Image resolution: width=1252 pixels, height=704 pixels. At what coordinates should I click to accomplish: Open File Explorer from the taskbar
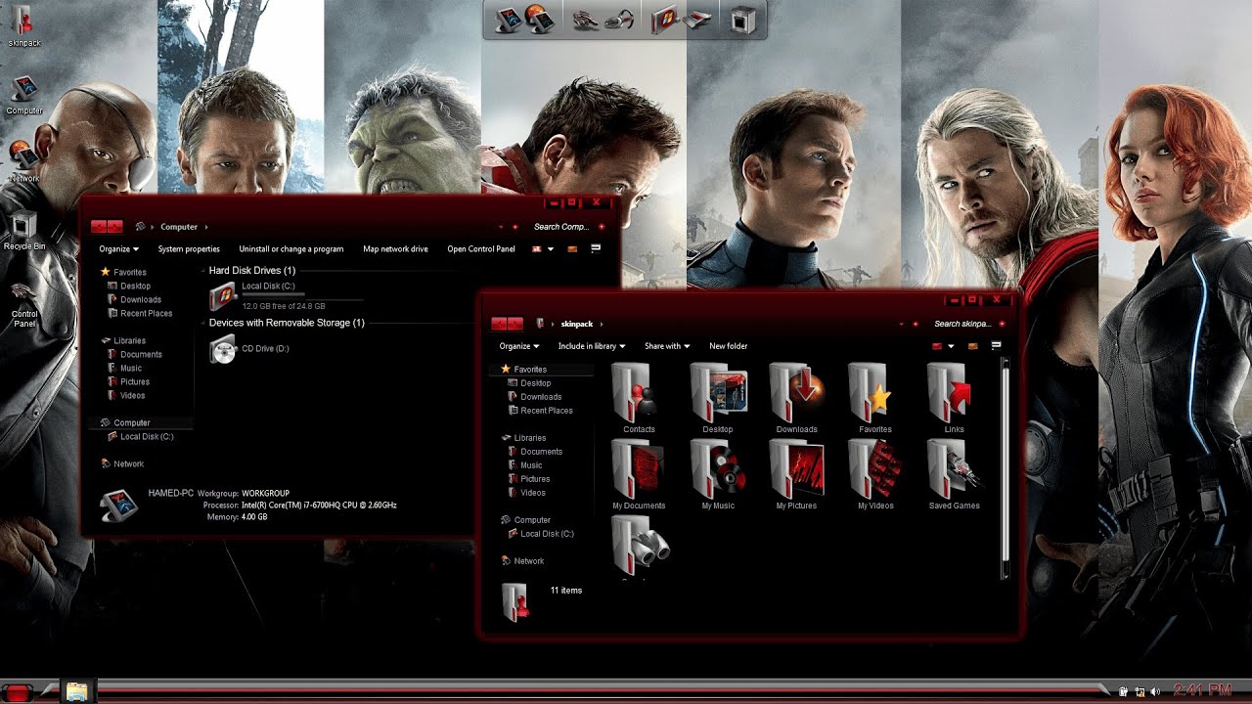77,691
